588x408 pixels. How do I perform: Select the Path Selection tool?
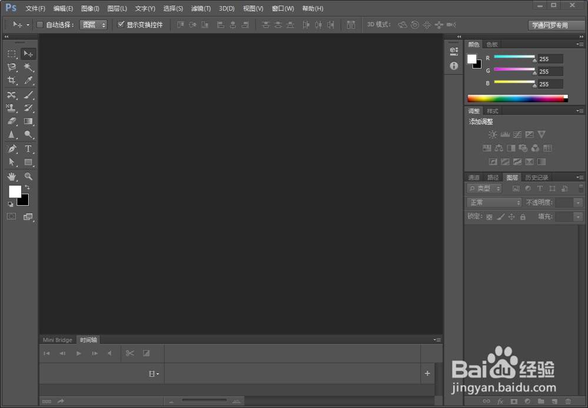[x=12, y=162]
